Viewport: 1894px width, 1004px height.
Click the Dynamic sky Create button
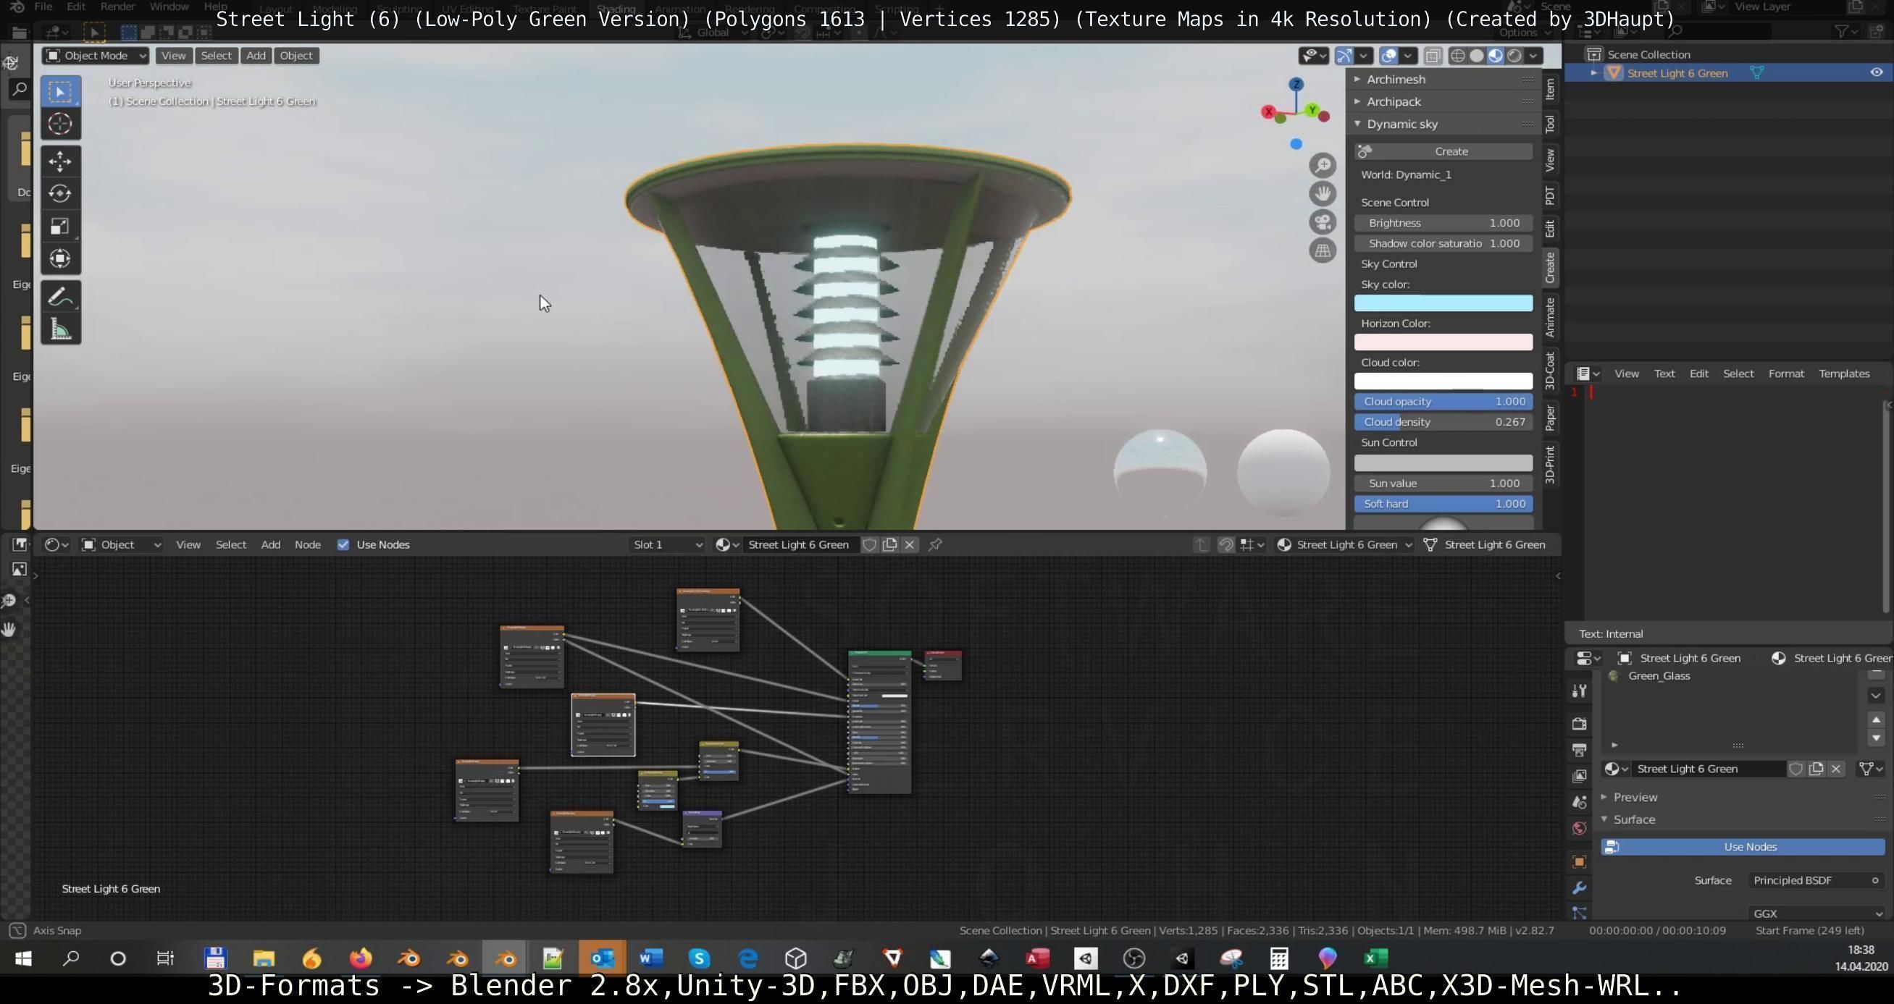pyautogui.click(x=1443, y=151)
